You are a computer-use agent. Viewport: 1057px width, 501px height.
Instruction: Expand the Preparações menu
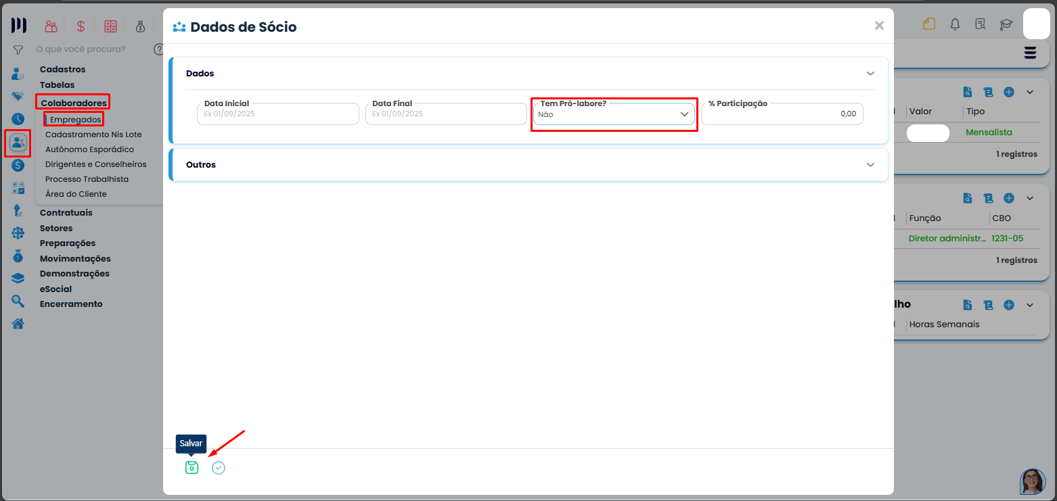68,243
